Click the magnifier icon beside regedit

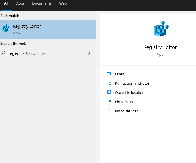tap(3, 53)
